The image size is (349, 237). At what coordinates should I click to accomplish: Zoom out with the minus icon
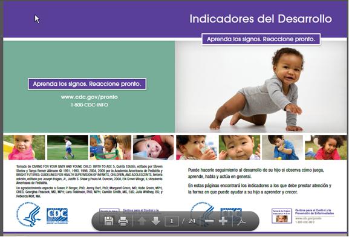209,221
